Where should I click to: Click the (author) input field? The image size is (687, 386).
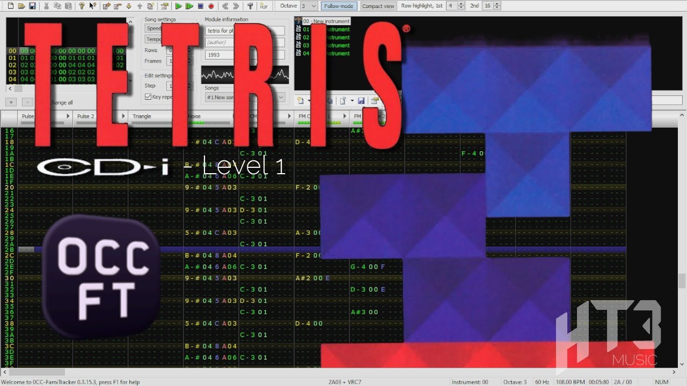click(x=245, y=42)
